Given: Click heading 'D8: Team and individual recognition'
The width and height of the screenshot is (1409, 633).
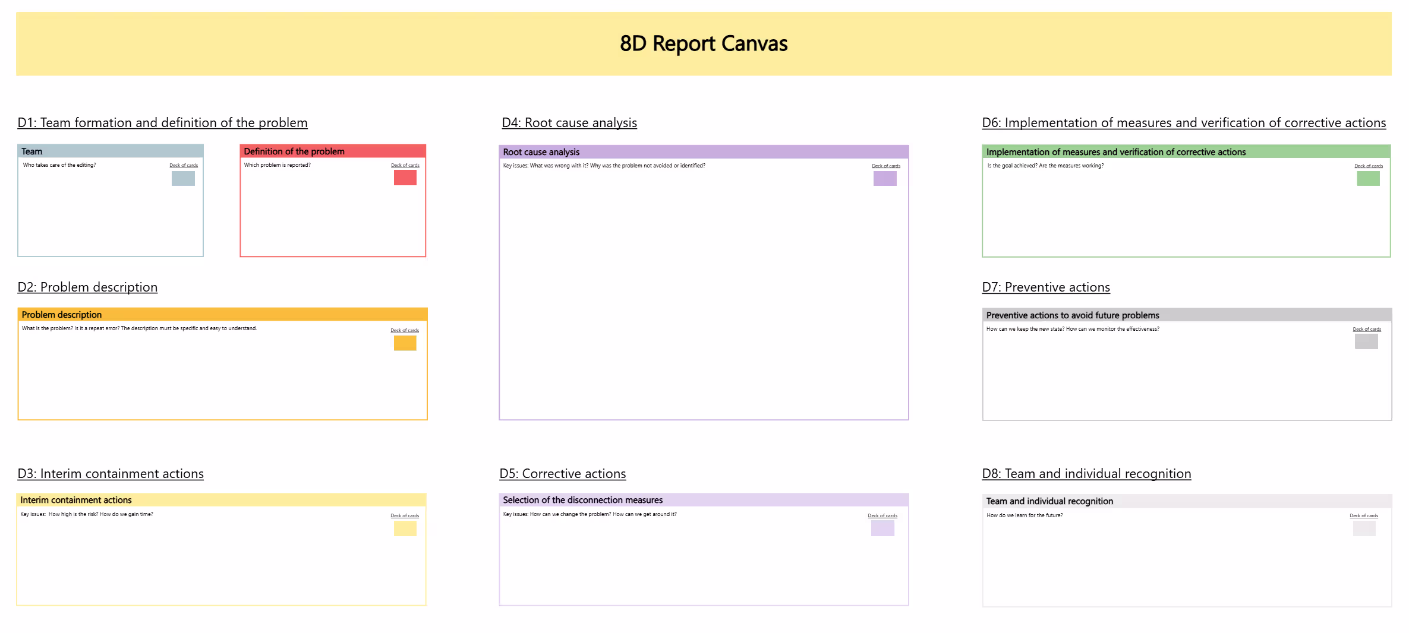Looking at the screenshot, I should click(x=1086, y=474).
